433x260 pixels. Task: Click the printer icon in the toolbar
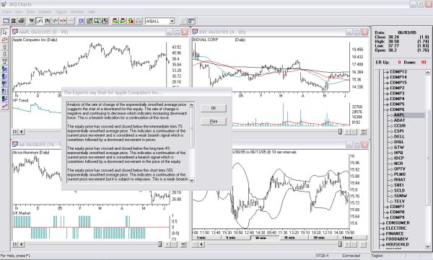(21, 21)
